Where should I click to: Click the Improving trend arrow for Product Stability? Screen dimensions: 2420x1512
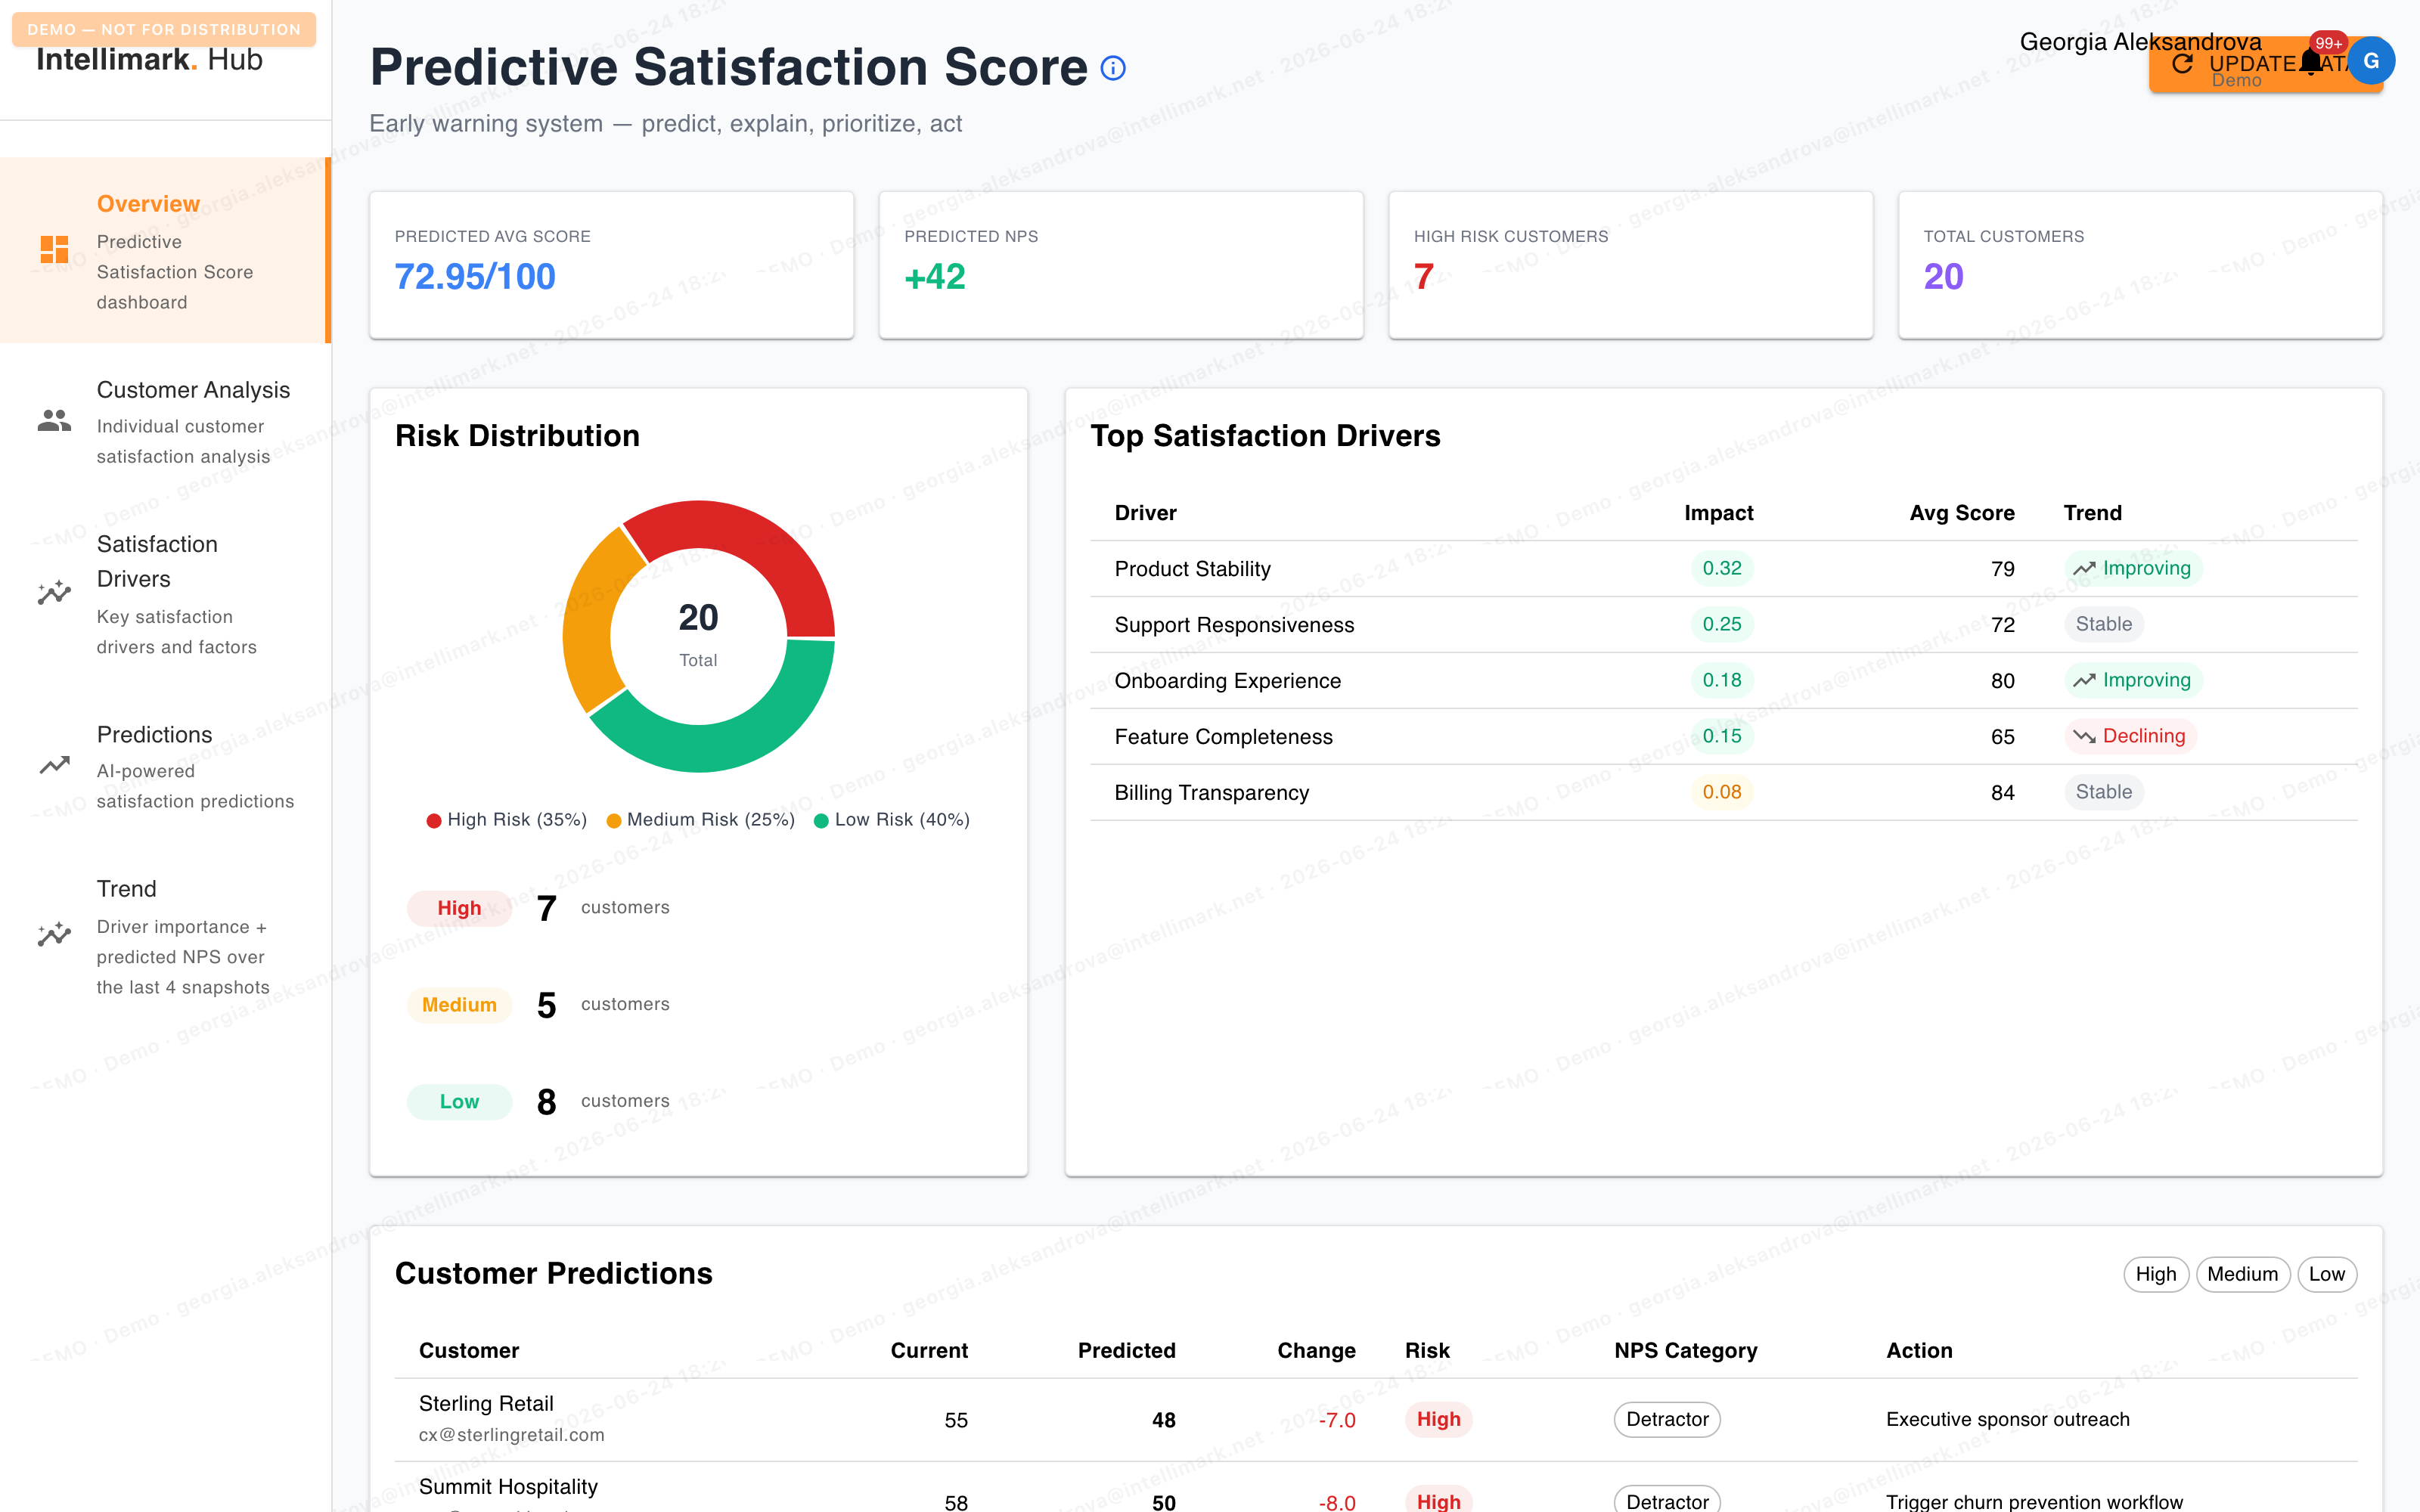click(2084, 568)
